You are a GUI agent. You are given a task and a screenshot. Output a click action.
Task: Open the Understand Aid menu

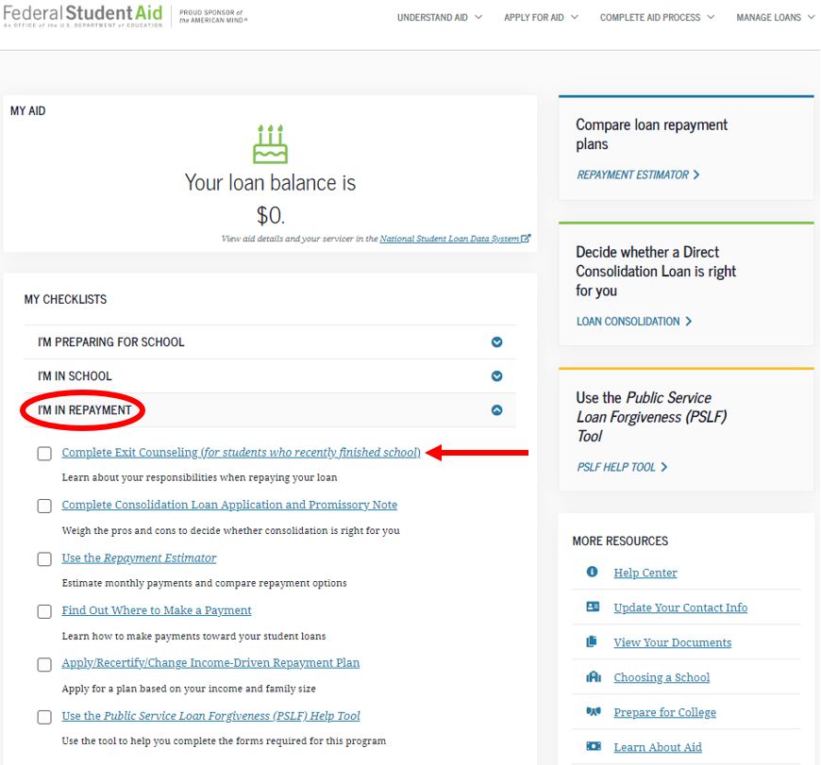(x=439, y=18)
